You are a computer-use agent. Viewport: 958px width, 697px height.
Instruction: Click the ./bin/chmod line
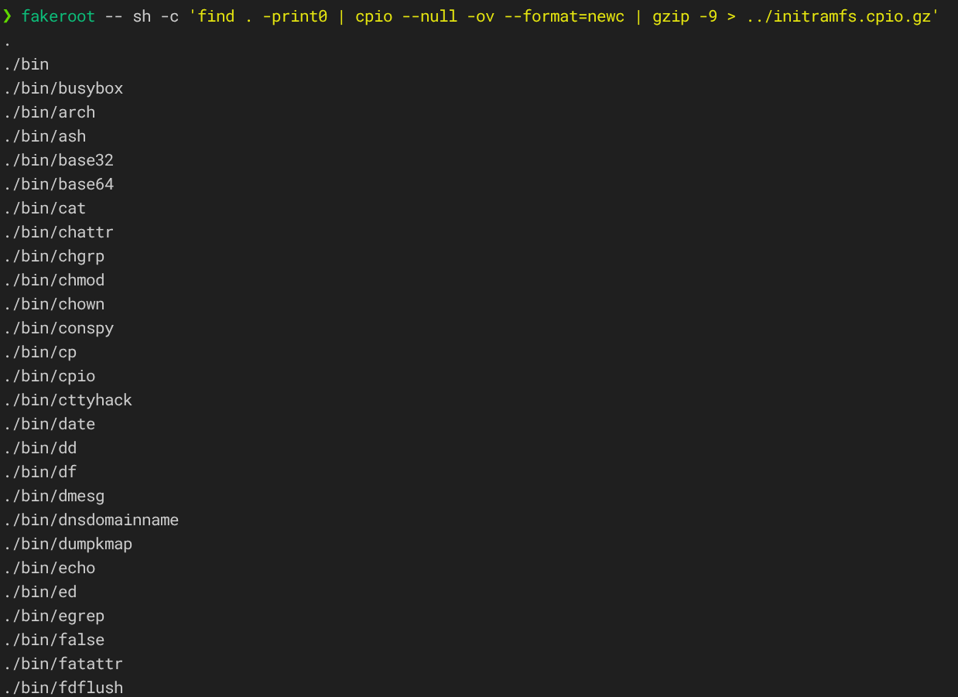(54, 280)
